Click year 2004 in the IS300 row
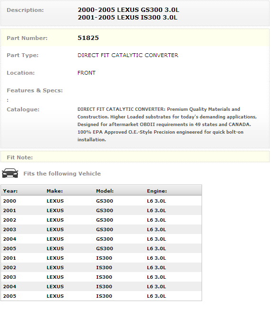This screenshot has height=312, width=271. pyautogui.click(x=10, y=286)
